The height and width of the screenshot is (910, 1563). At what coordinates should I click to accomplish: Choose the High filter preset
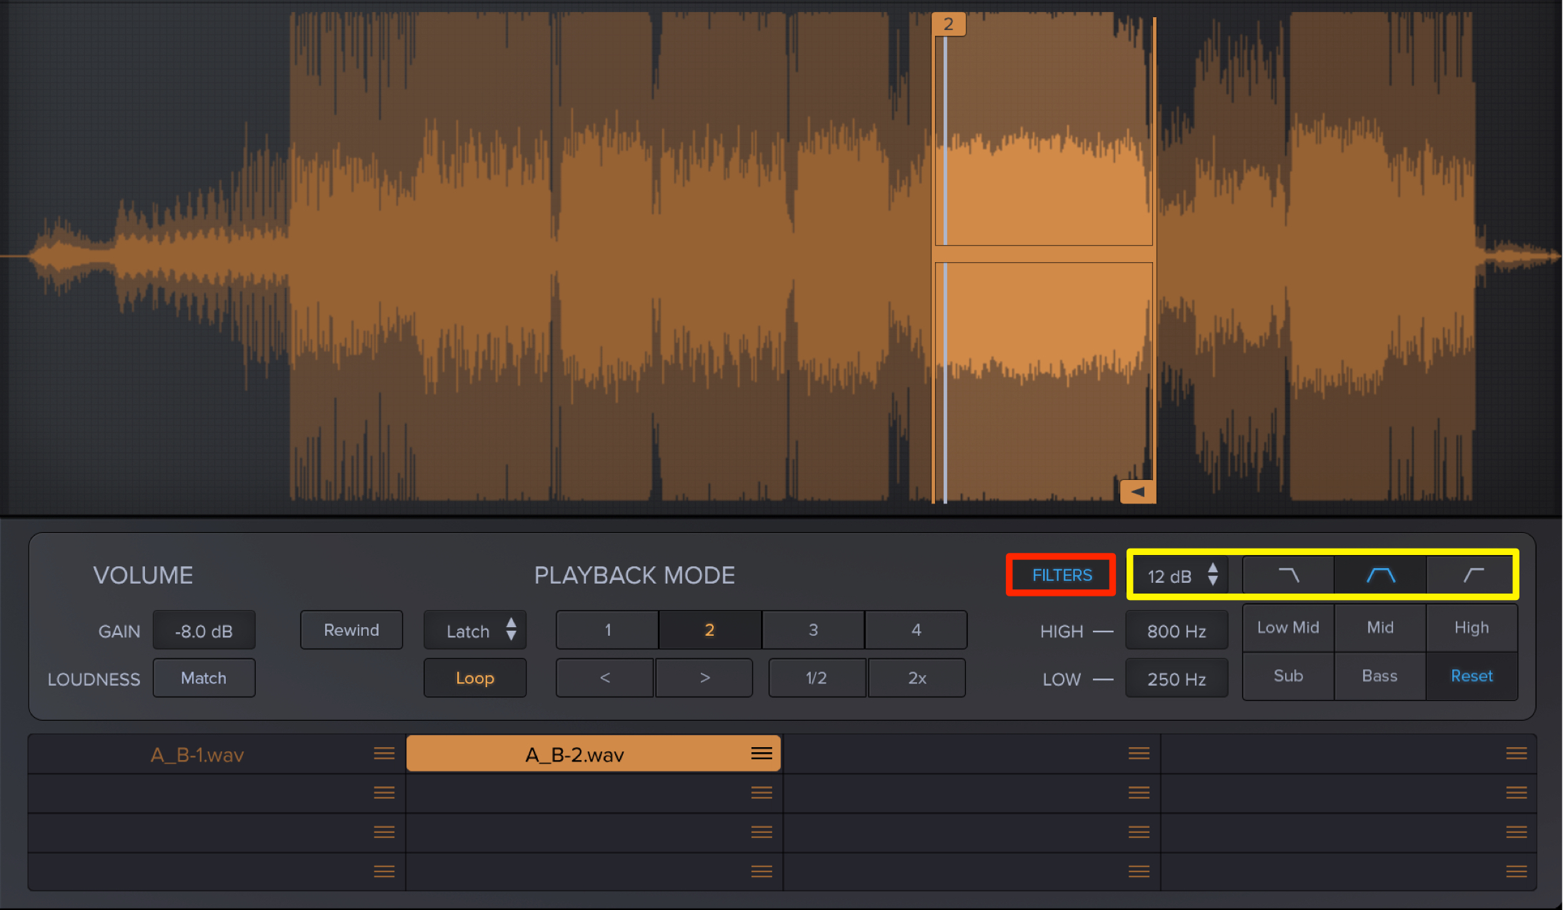coord(1472,627)
